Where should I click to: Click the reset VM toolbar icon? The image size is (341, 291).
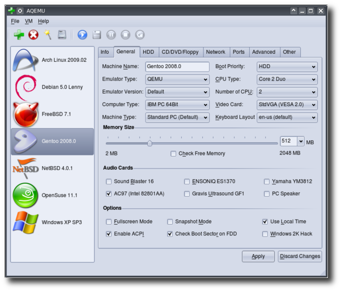pos(139,35)
